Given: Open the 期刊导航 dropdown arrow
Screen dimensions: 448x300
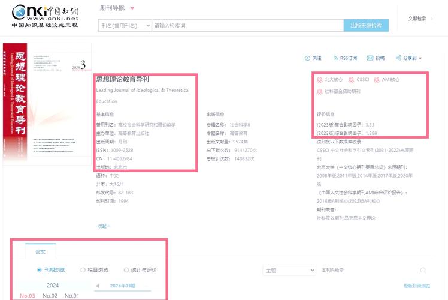Looking at the screenshot, I should [132, 8].
